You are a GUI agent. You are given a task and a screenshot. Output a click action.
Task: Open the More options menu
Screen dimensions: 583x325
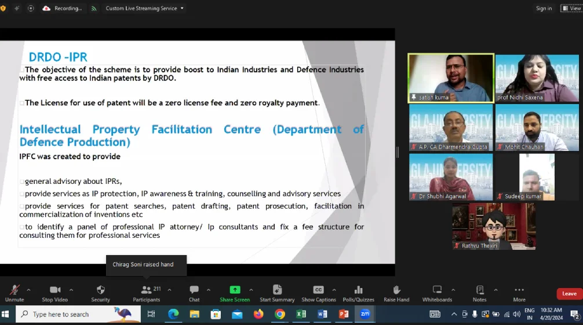519,293
